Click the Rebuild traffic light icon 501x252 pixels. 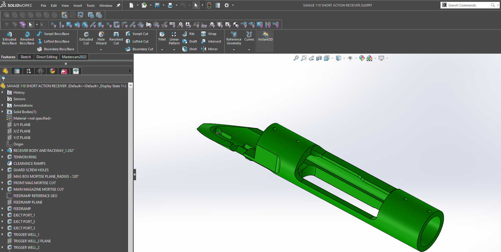[209, 5]
